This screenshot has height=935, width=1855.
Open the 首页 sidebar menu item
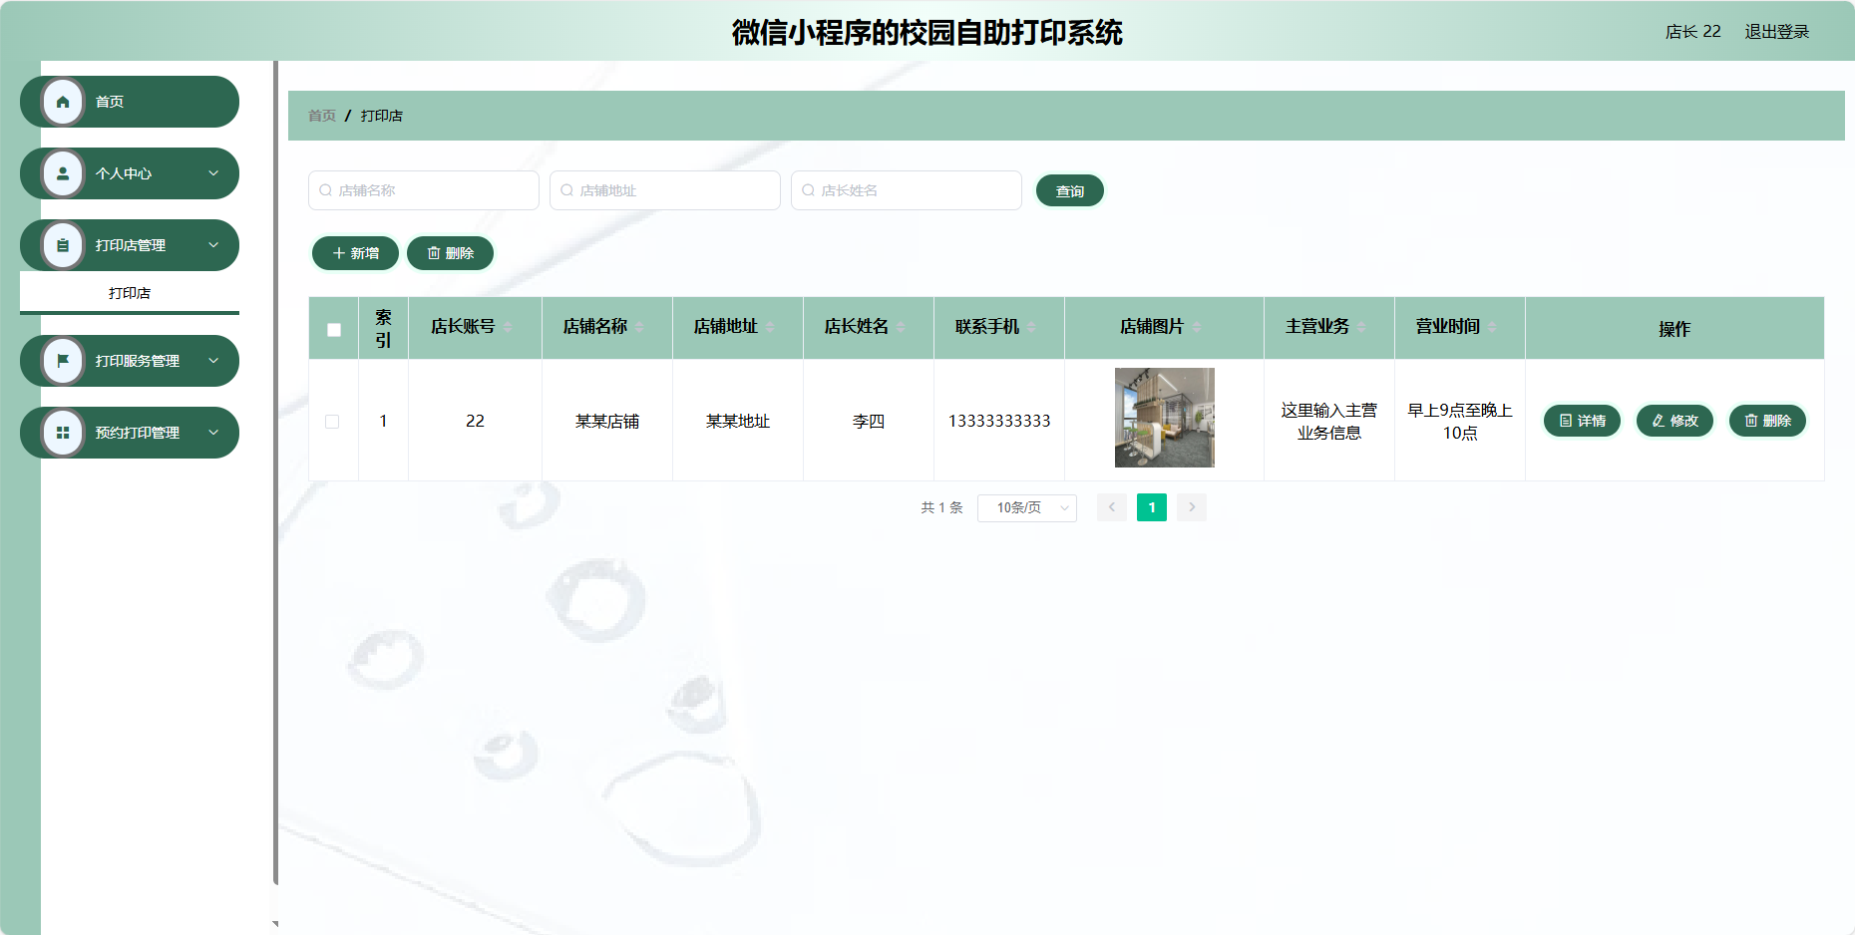click(x=130, y=102)
